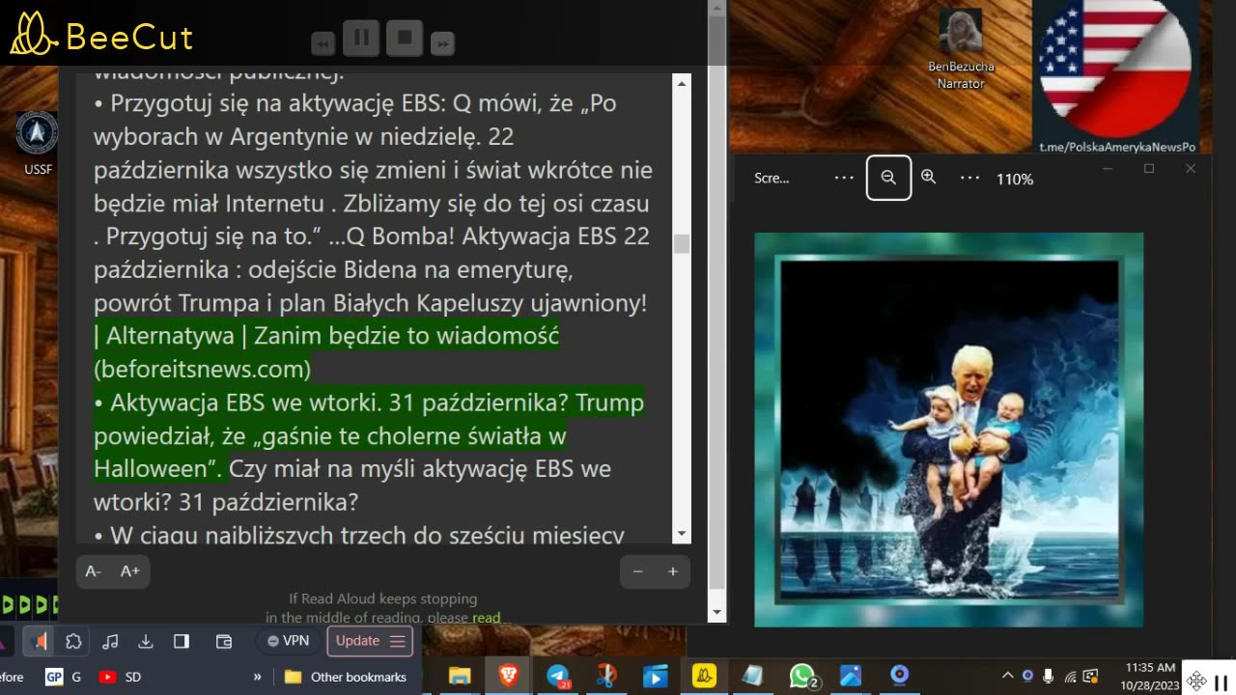Expand hidden bookmarks with the » chevron

(x=257, y=677)
